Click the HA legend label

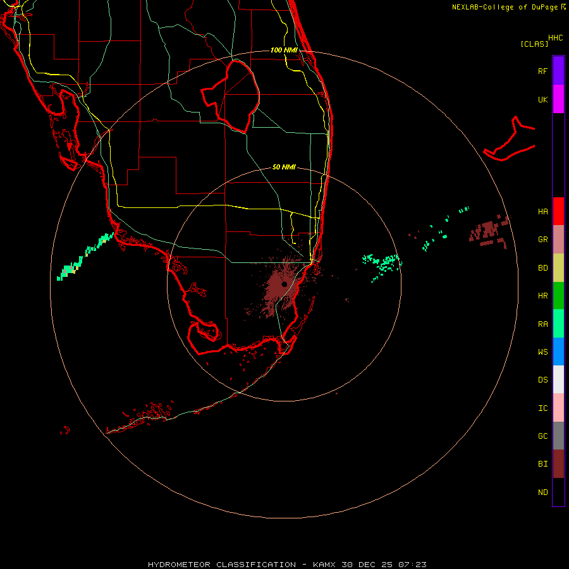click(x=542, y=212)
